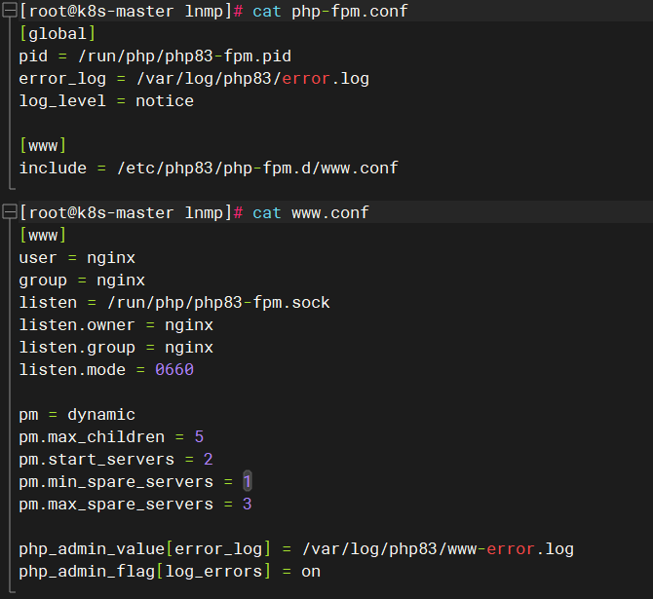Click the highlighted pm.min_spare_servers value 1
The width and height of the screenshot is (653, 599).
coord(248,481)
